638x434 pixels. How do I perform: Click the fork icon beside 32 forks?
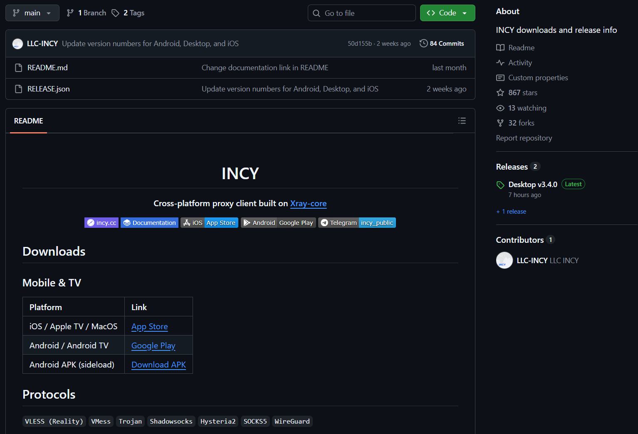point(500,123)
